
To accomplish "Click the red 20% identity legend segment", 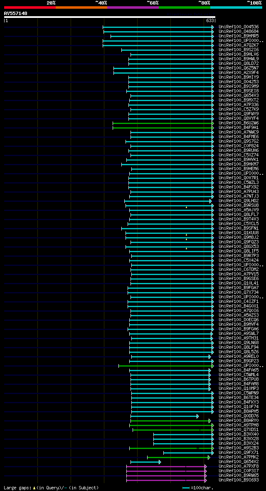I will tap(30, 7).
